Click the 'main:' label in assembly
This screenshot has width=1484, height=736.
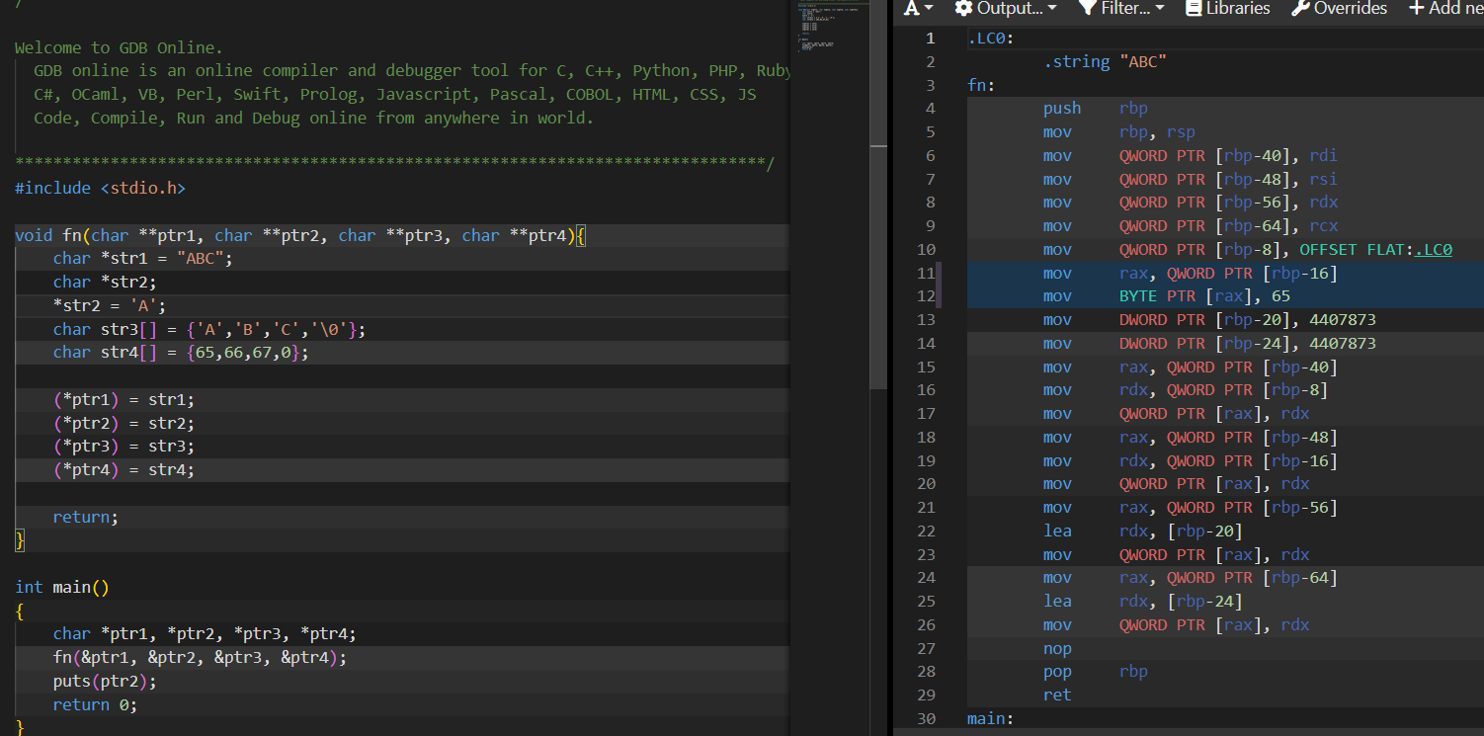(x=990, y=719)
